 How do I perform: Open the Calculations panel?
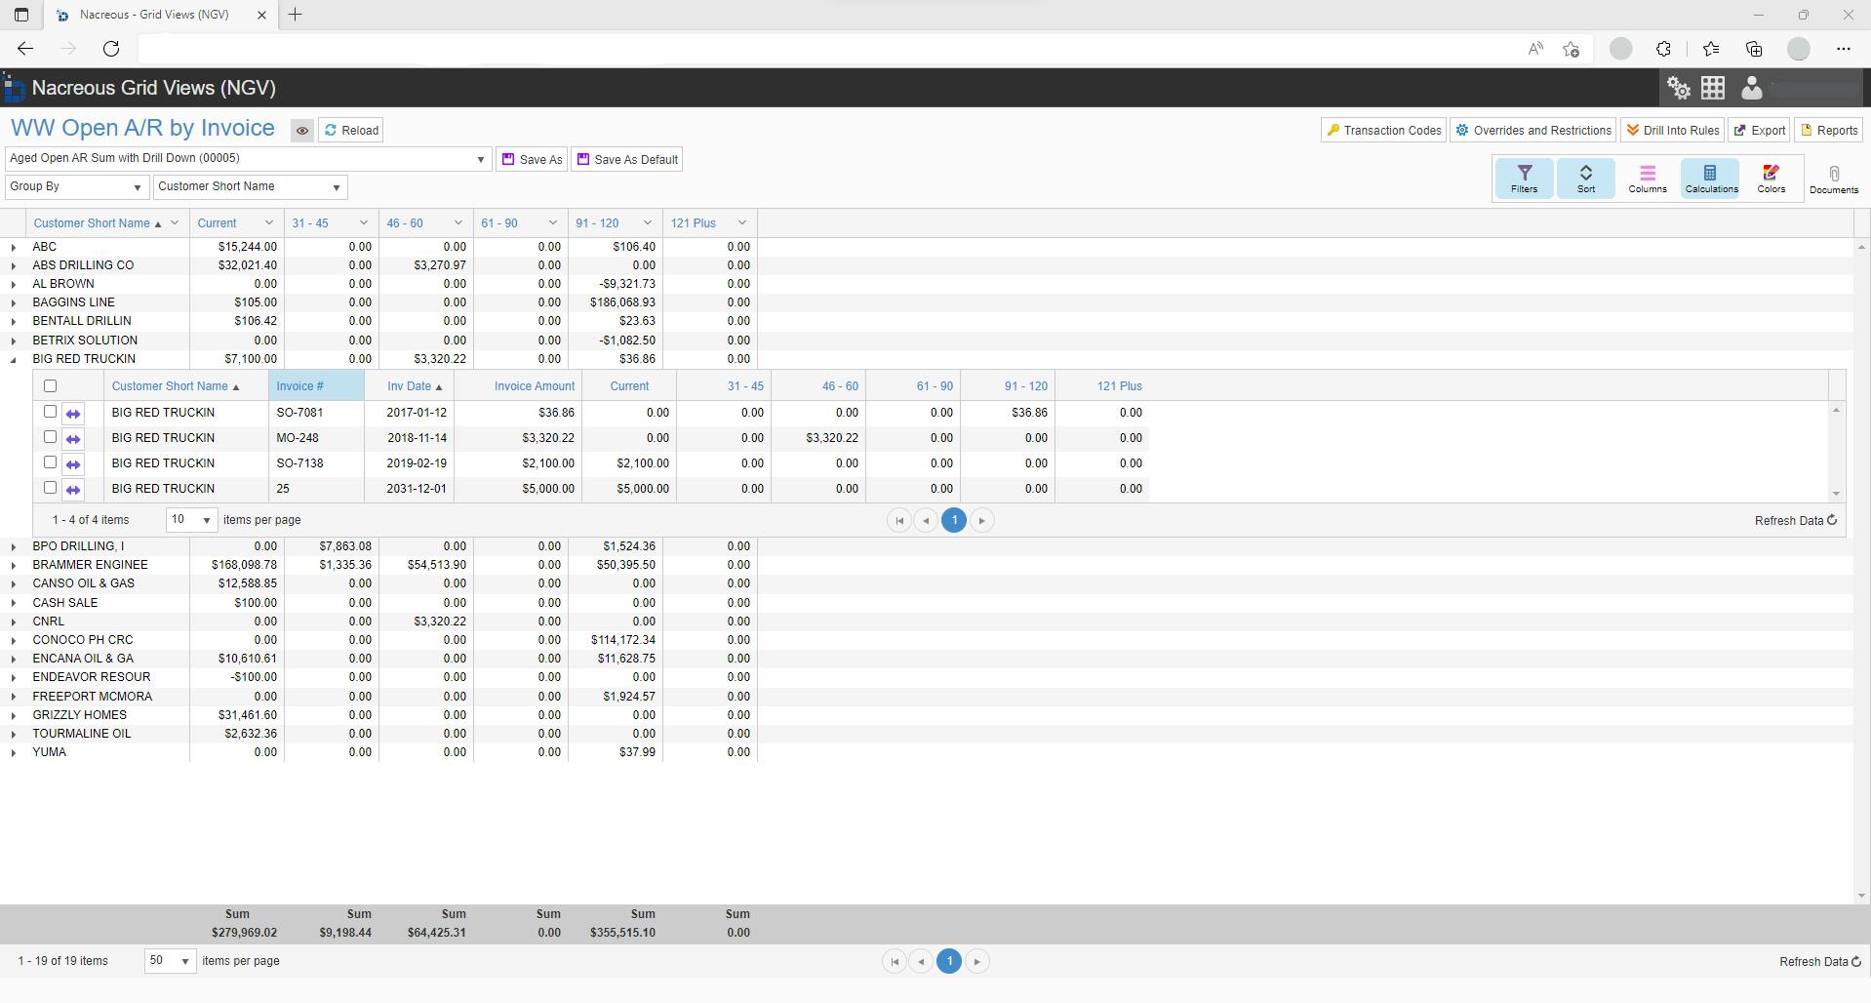click(x=1709, y=178)
